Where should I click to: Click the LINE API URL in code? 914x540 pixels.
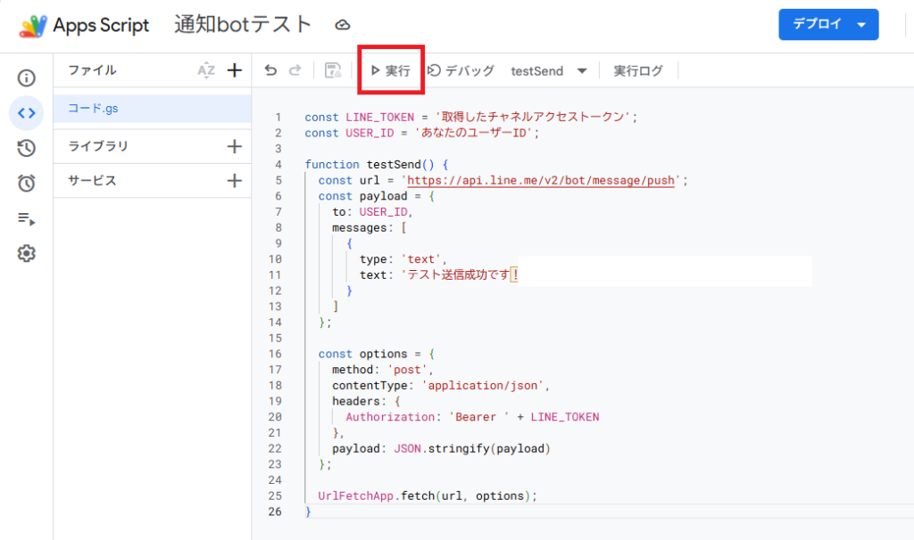tap(540, 180)
